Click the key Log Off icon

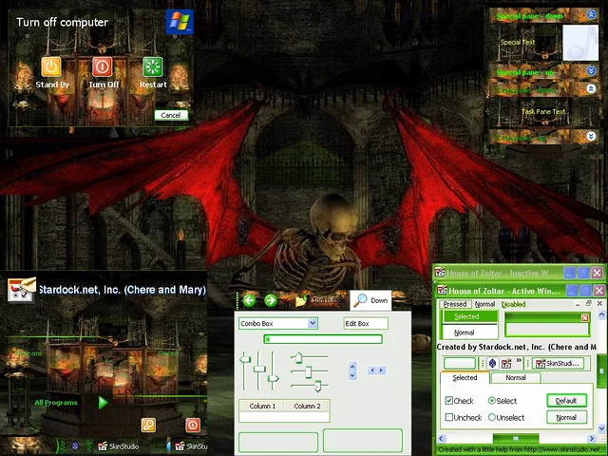pyautogui.click(x=148, y=425)
